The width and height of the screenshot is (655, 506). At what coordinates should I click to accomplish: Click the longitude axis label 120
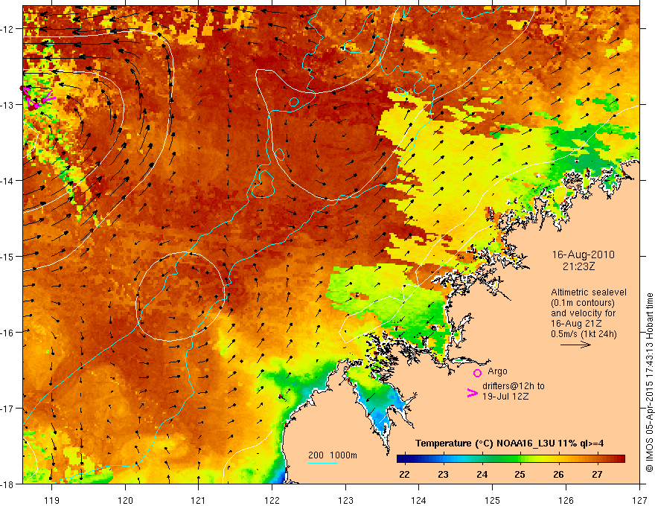[125, 500]
